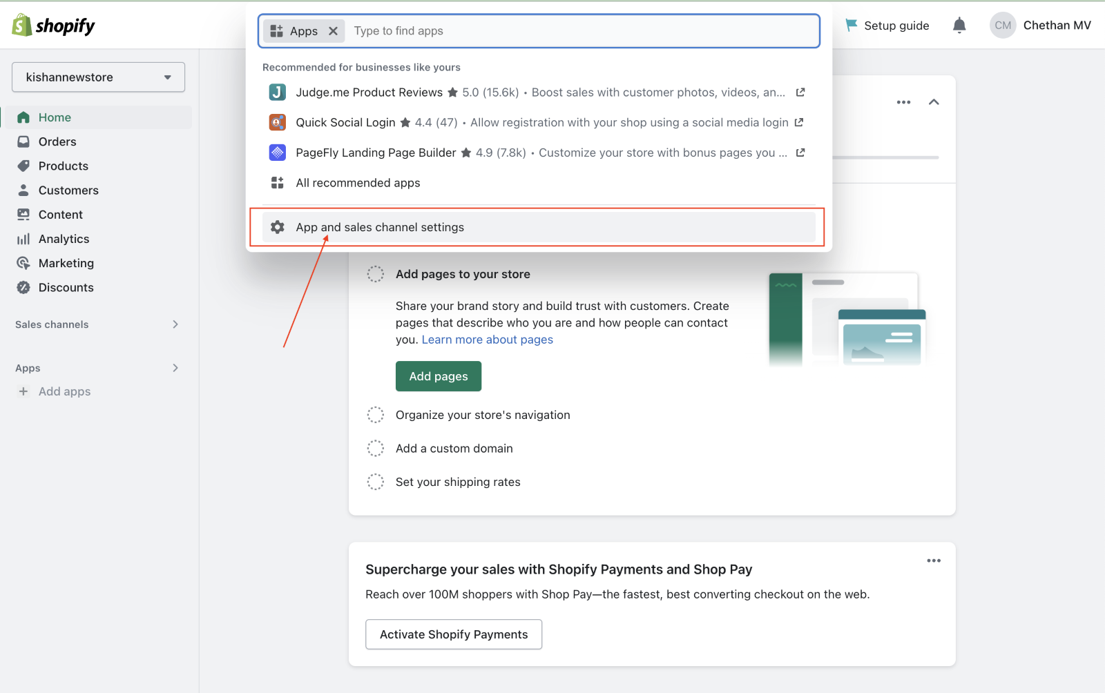Open the kishannewstore store switcher
1105x693 pixels.
(x=98, y=77)
